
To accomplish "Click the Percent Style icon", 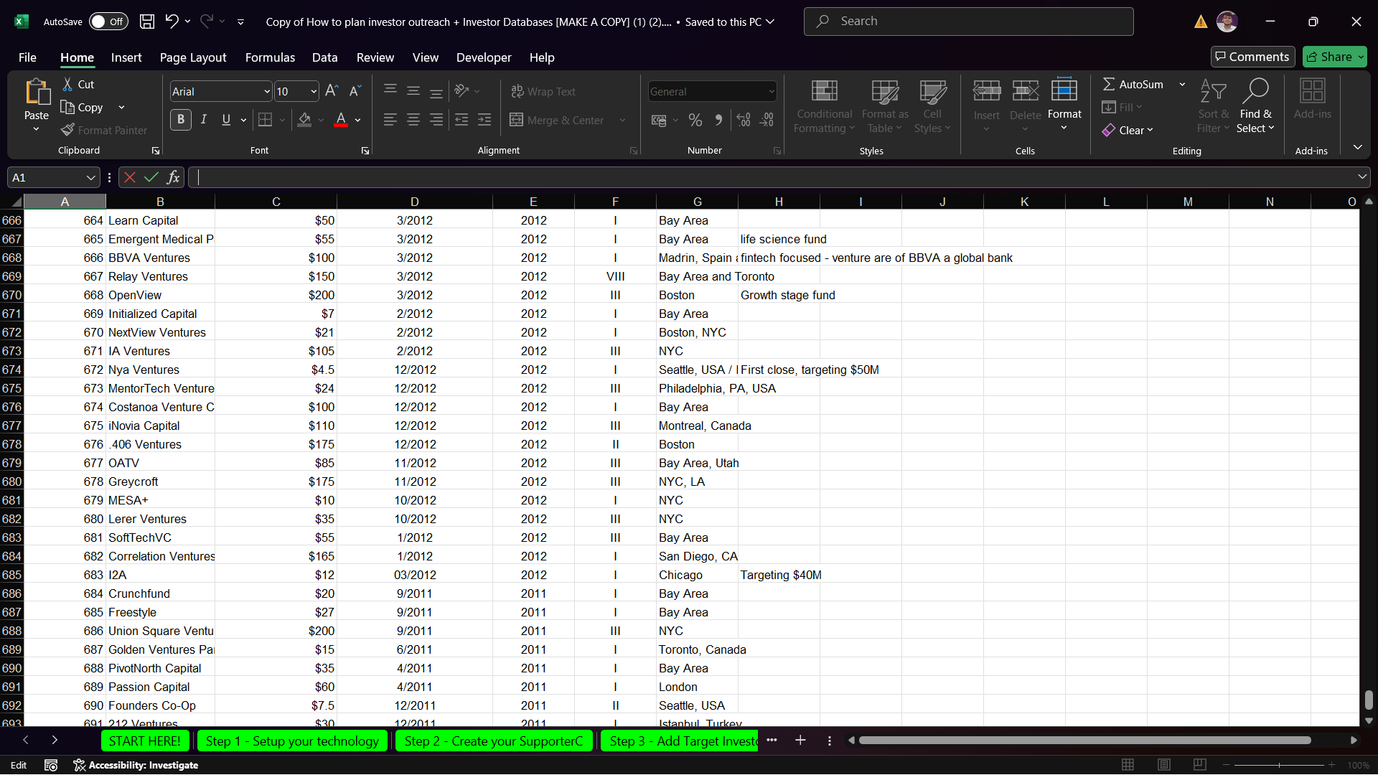I will [x=695, y=120].
